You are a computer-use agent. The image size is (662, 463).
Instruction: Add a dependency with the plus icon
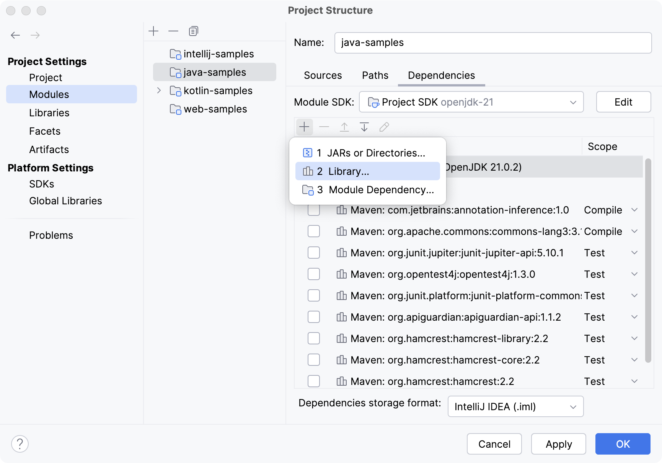tap(304, 127)
